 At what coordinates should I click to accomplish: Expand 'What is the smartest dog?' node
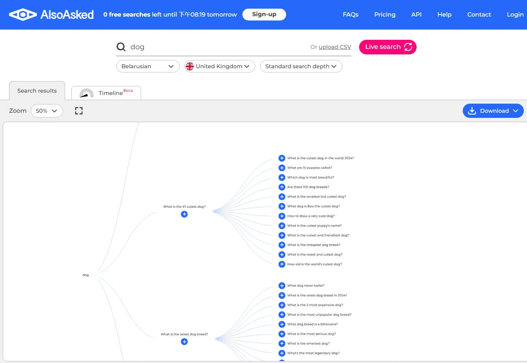[x=282, y=344]
